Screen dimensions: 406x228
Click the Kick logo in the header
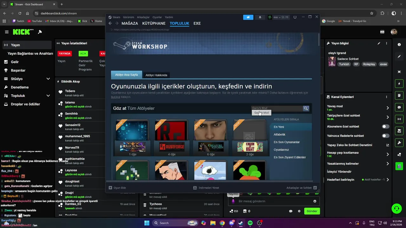(23, 32)
